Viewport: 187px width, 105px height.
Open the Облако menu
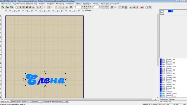(x=79, y=4)
